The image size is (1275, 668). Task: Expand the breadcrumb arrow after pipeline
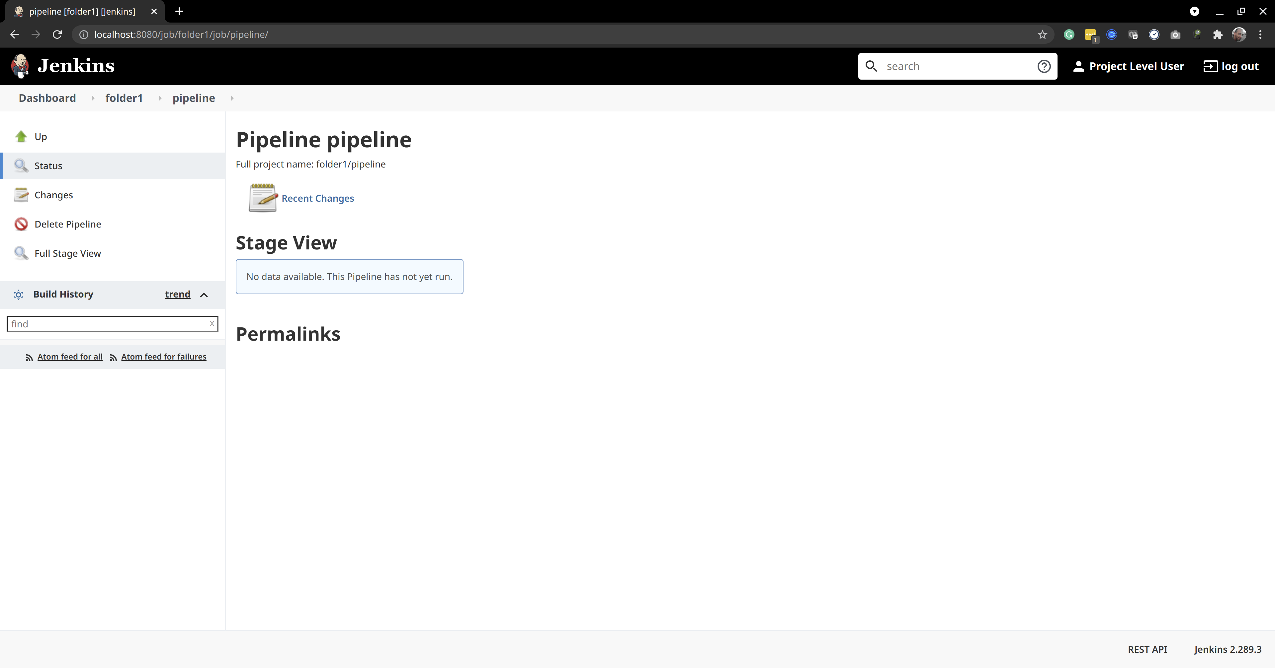pyautogui.click(x=232, y=98)
